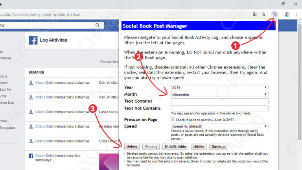
Task: Click the Facebook search magnifier
Action: click(x=98, y=25)
